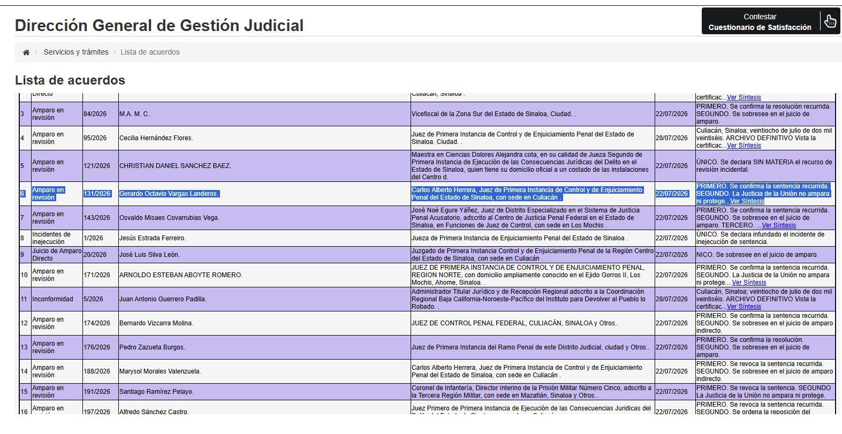Click Vicefiscal de la Zona Sur authority cell

533,114
